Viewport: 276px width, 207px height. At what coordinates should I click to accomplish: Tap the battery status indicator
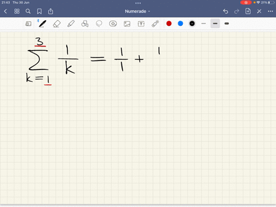[271, 2]
